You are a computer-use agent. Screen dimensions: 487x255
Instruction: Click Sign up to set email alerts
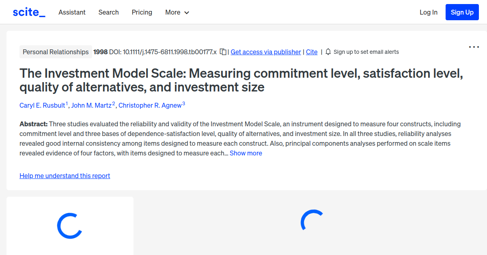366,52
